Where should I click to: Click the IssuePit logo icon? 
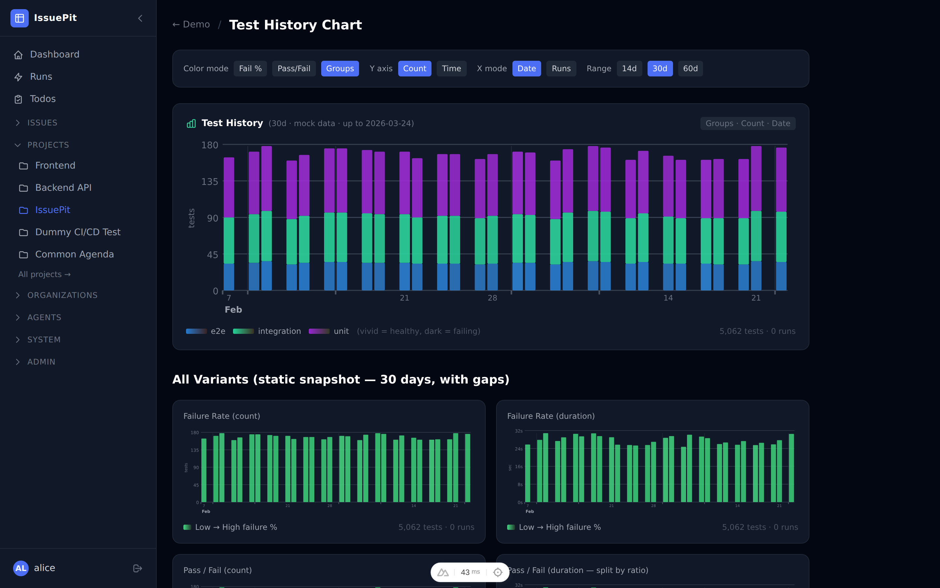coord(20,18)
